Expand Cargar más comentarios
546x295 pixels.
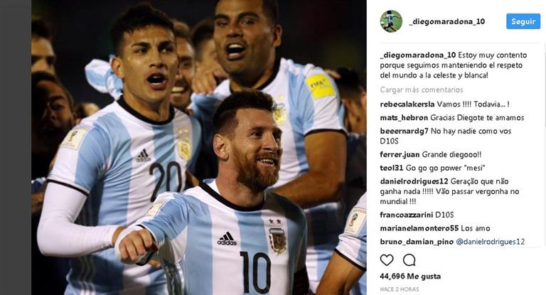coord(422,90)
